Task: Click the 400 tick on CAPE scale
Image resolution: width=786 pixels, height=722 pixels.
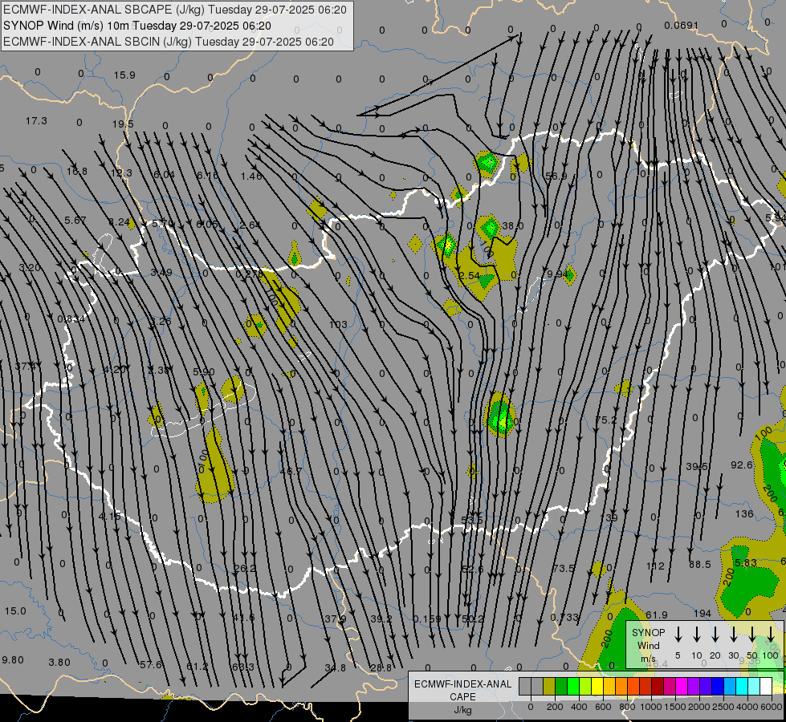Action: pos(579,707)
